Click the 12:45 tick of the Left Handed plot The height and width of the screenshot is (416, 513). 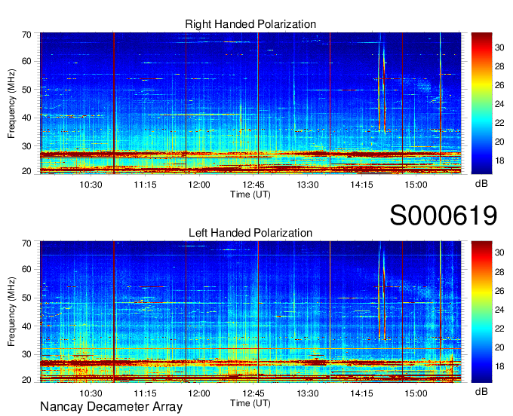253,393
